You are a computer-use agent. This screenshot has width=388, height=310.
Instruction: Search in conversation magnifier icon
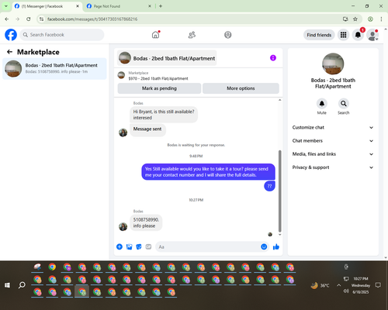pyautogui.click(x=344, y=104)
